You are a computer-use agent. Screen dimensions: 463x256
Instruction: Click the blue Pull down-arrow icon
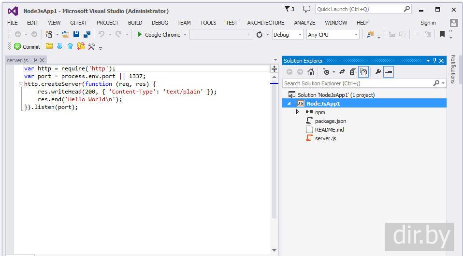pyautogui.click(x=59, y=46)
